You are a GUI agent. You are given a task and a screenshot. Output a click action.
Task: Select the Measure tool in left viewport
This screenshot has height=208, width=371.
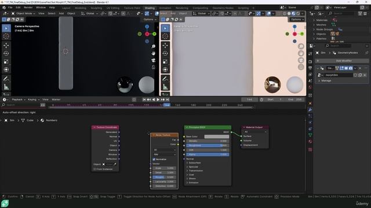coord(6,87)
